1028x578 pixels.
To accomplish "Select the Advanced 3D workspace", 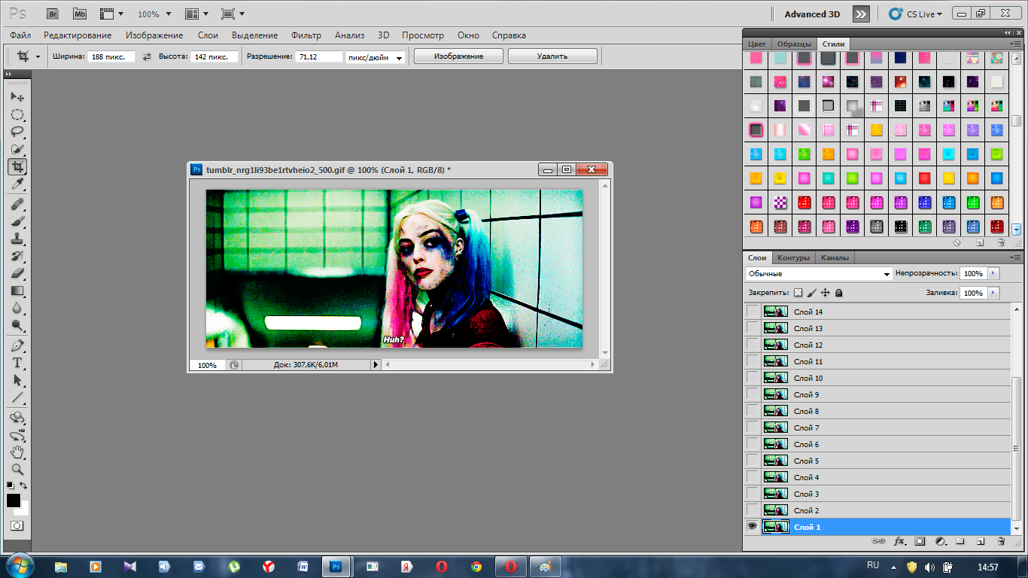I will [812, 14].
